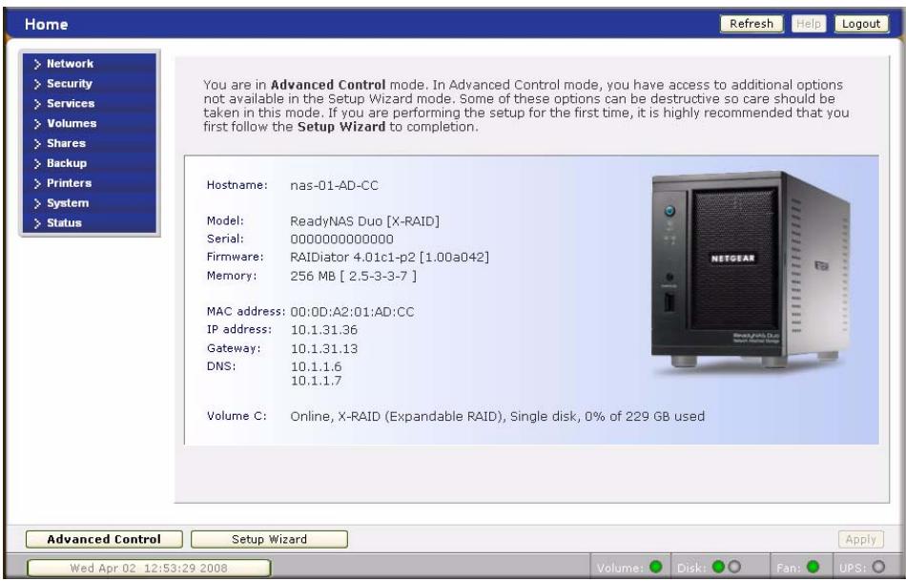The image size is (906, 581).
Task: Launch the Setup Wizard
Action: point(269,539)
